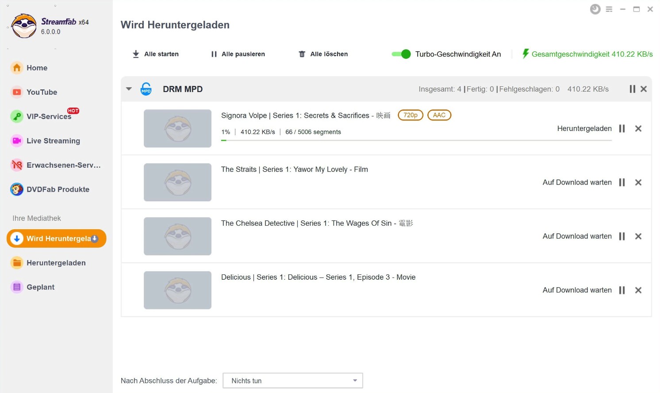Click the DRM MPD lock icon
Image resolution: width=660 pixels, height=393 pixels.
pos(146,89)
